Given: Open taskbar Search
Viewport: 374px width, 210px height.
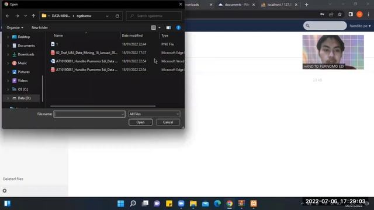Looking at the screenshot, I should tap(133, 204).
